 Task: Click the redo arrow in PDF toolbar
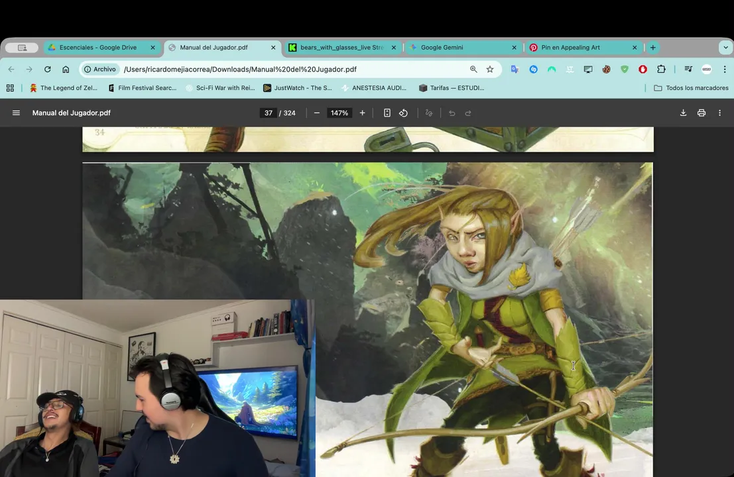(x=468, y=113)
